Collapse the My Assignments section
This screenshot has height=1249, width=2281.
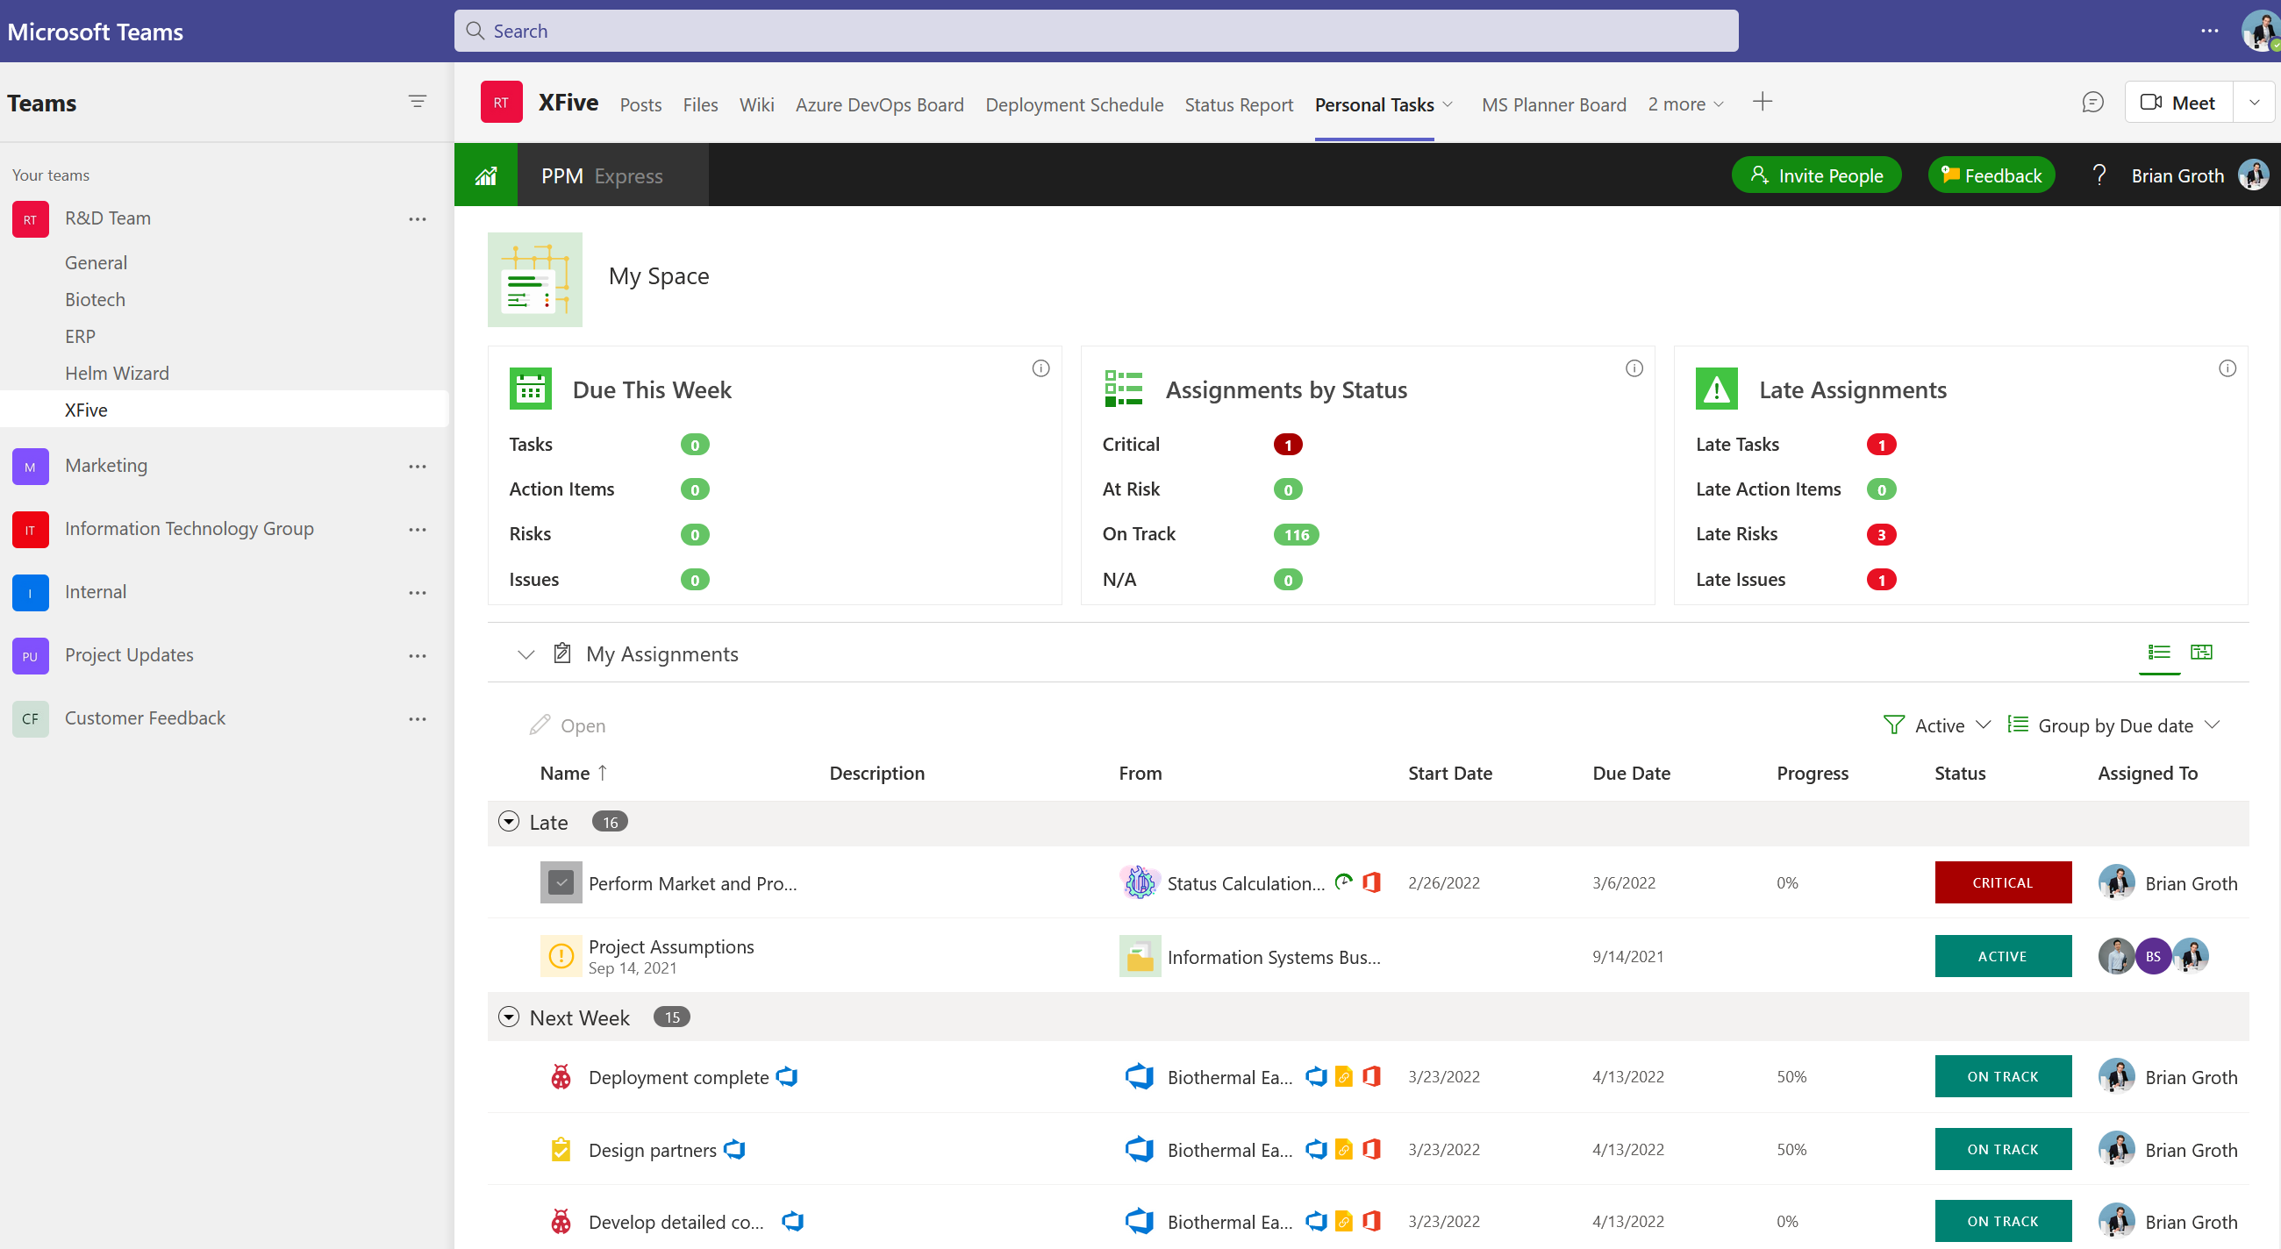pos(526,654)
